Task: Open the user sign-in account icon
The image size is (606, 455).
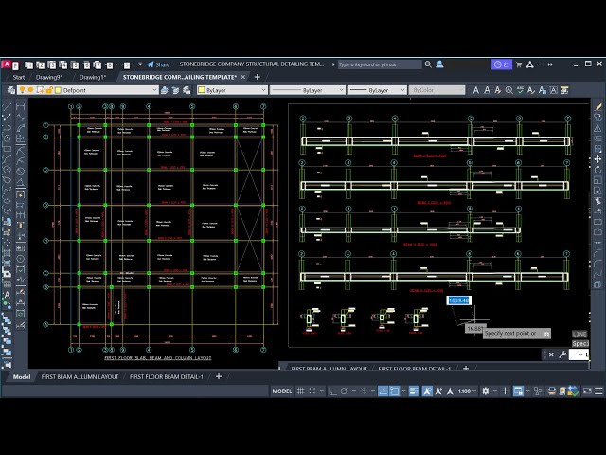Action: [439, 64]
